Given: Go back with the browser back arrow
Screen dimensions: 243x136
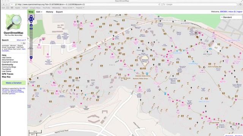Looking at the screenshot, I should click(3, 5).
